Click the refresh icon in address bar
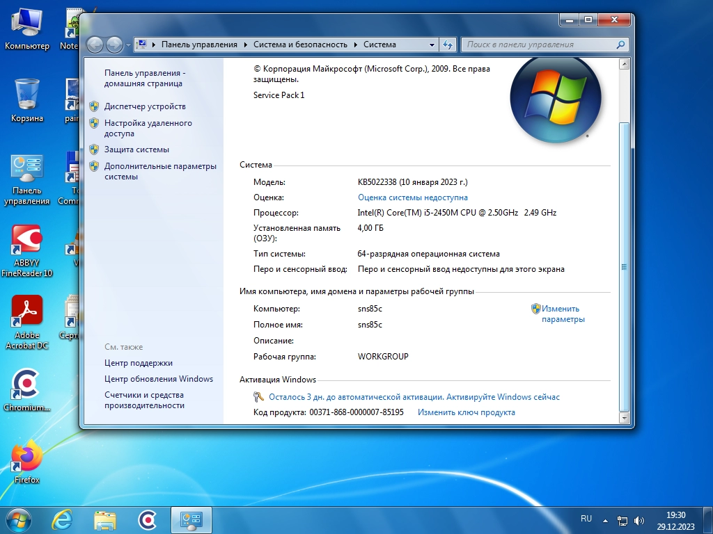Screen dimensions: 713x534 pos(448,44)
